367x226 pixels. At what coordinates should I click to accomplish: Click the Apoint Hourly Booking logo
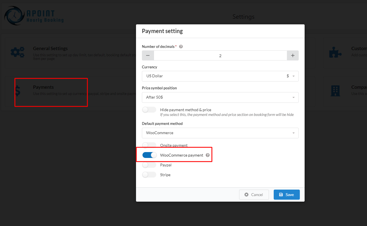pos(34,16)
